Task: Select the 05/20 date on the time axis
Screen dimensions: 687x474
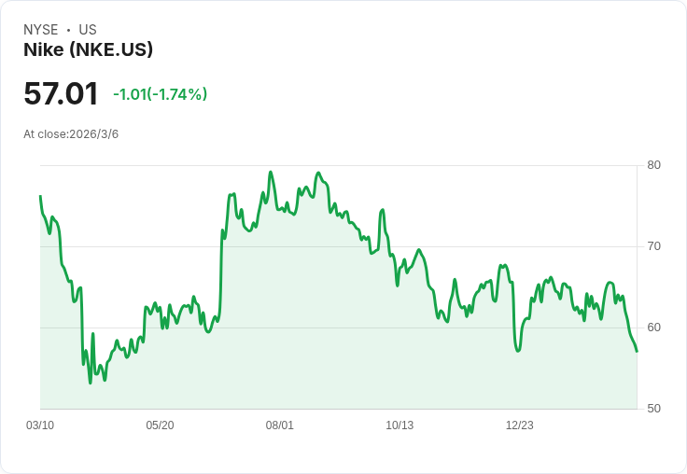Action: (x=160, y=425)
